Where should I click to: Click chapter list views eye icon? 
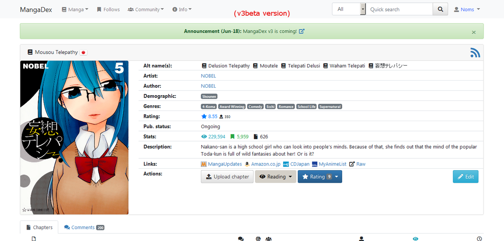[415, 238]
